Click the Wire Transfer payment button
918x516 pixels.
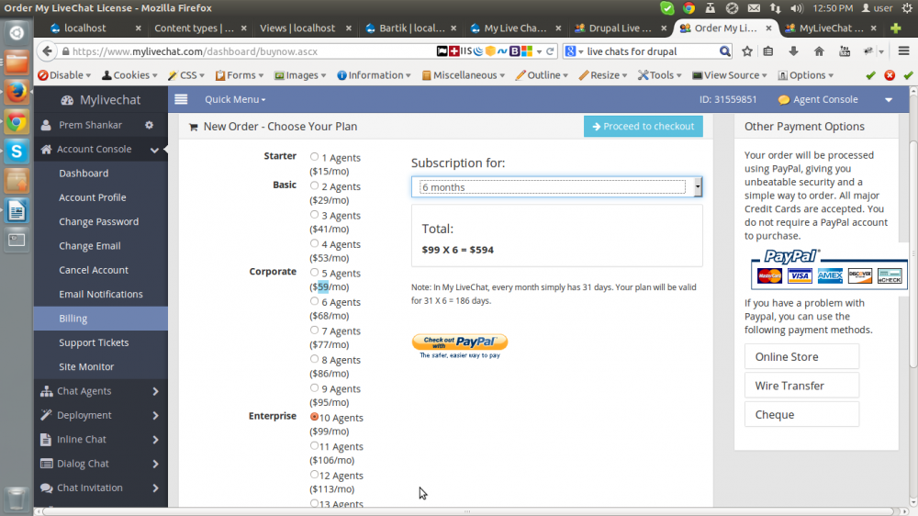(x=801, y=386)
